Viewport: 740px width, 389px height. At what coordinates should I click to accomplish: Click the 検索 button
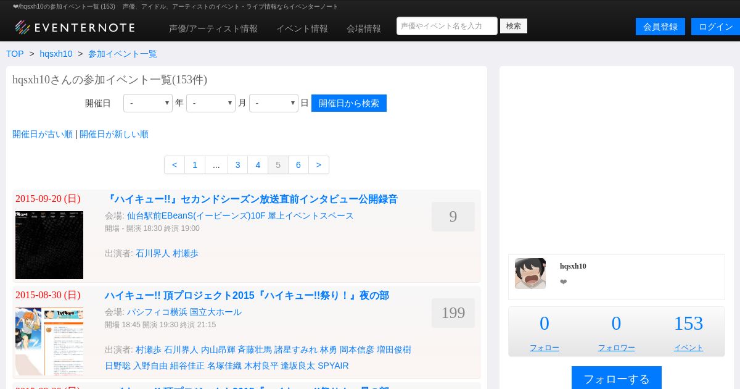click(514, 26)
